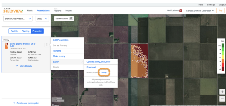Click the prescription map thumbnail icon
Screen dimensions: 226x106
tap(7, 46)
